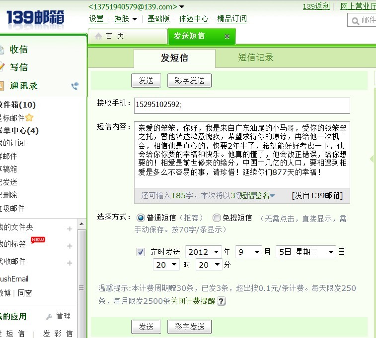The height and width of the screenshot is (338, 376).
Task: Click the [发自139邮箱] signature text
Action: pos(317,195)
